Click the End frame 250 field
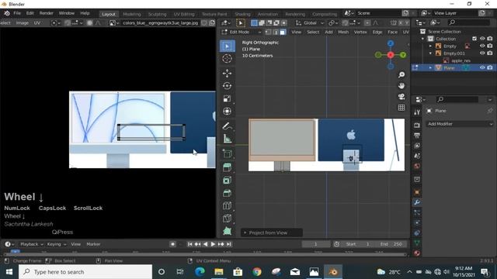Viewport: 497px width, 279px height. pyautogui.click(x=391, y=244)
